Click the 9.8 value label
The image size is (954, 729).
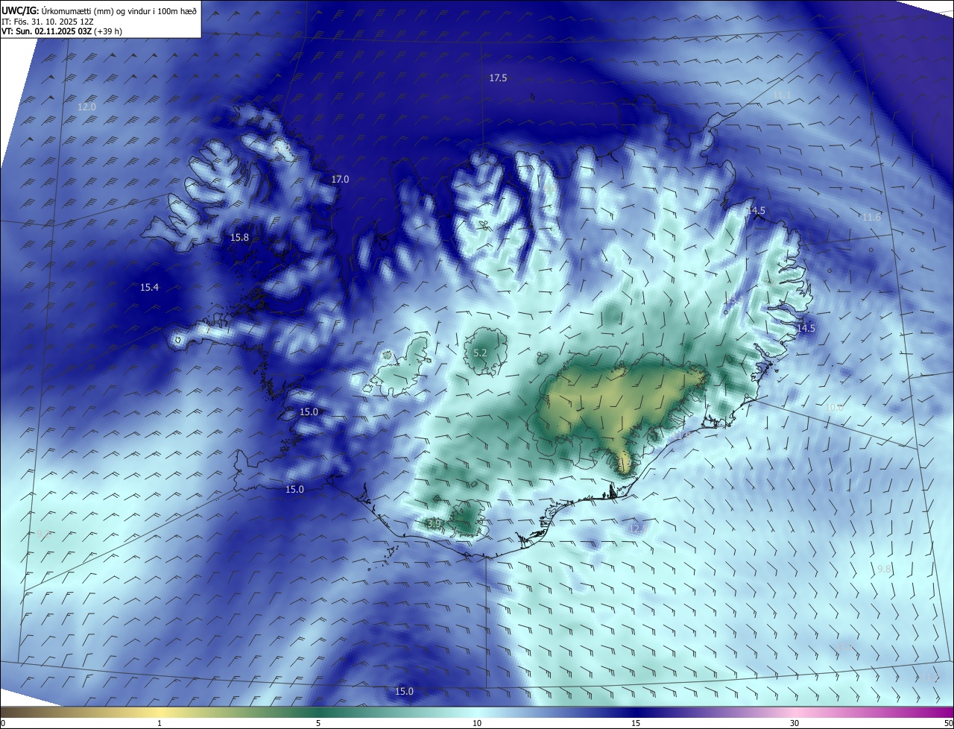click(x=884, y=569)
